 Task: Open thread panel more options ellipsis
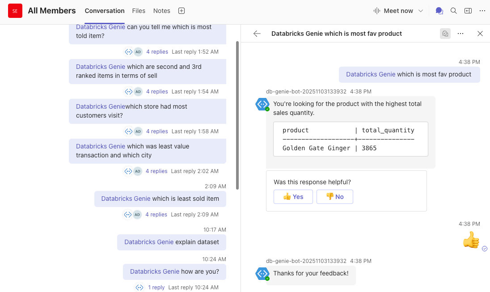tap(460, 34)
